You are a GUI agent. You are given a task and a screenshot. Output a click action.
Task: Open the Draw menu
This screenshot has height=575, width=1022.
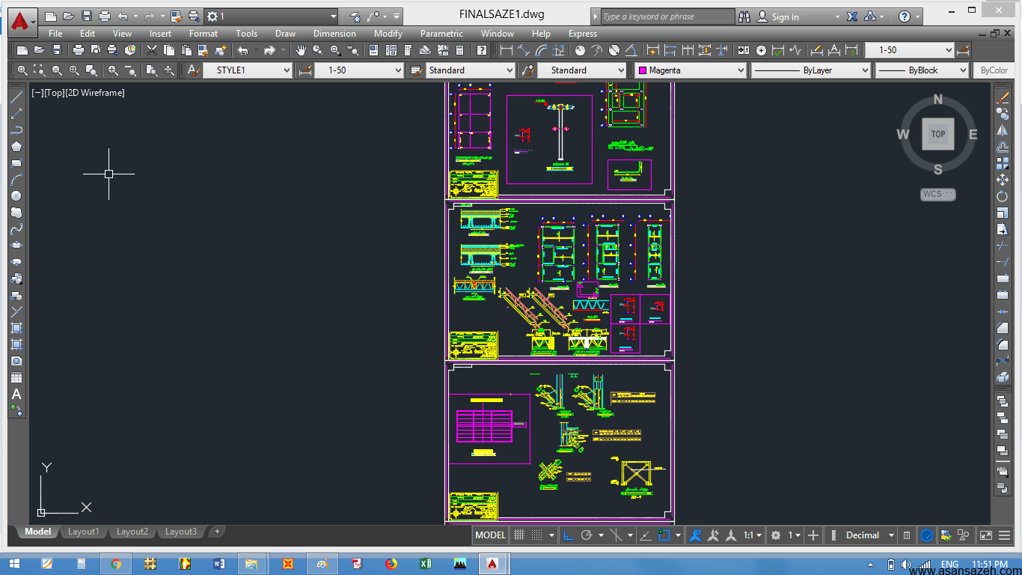point(285,34)
